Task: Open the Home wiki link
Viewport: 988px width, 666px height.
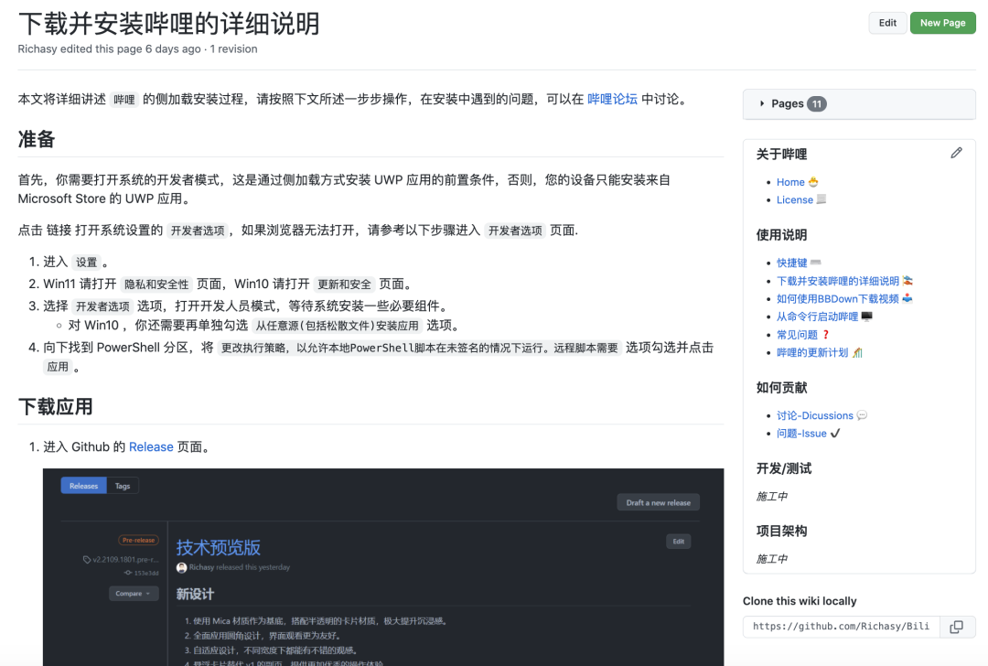Action: tap(790, 182)
